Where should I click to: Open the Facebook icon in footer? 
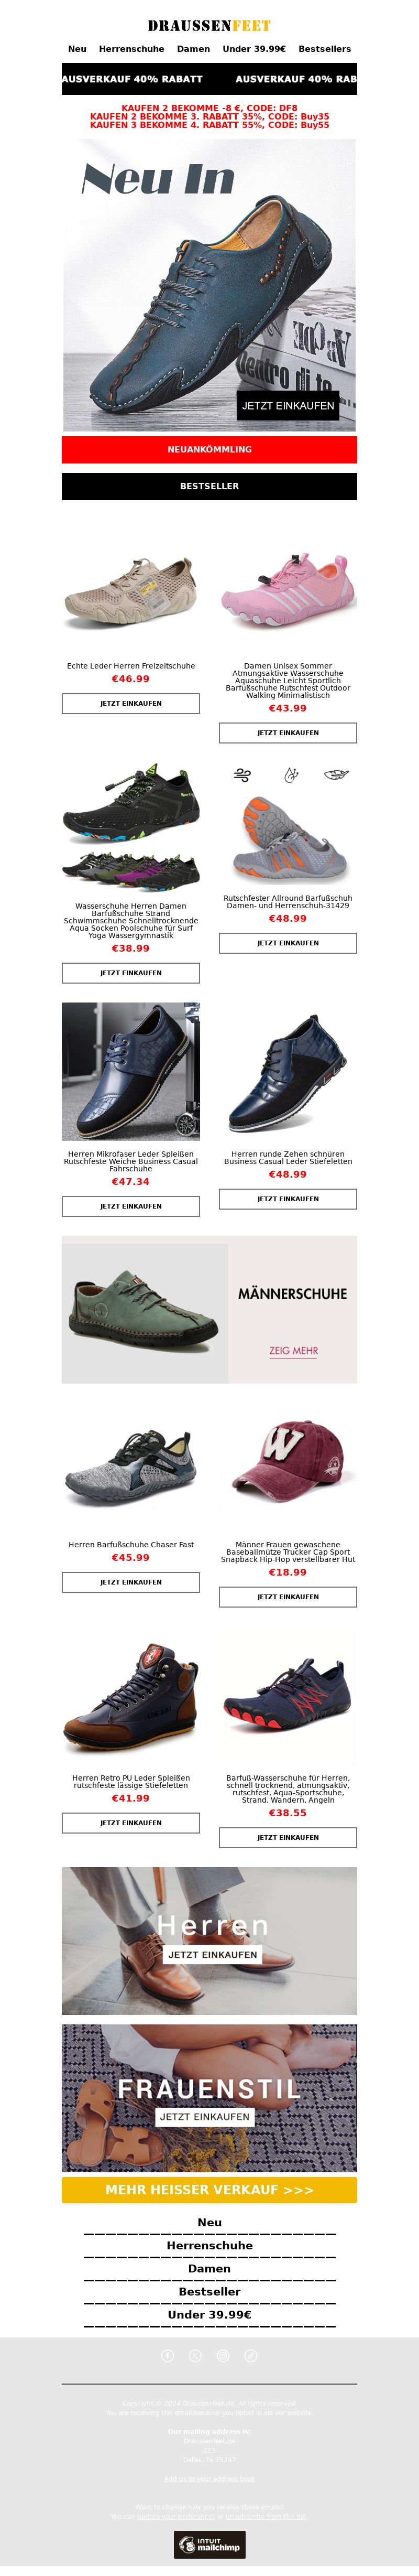(167, 2355)
